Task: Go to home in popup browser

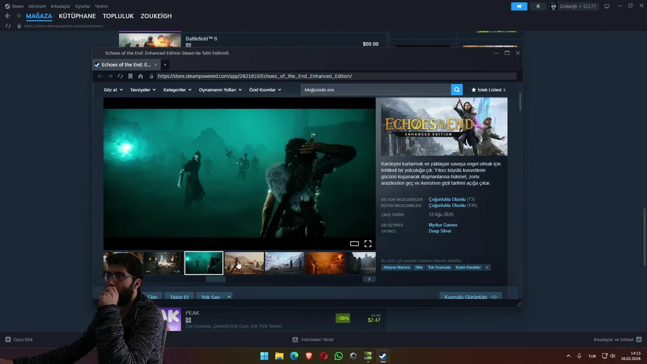Action: click(141, 76)
